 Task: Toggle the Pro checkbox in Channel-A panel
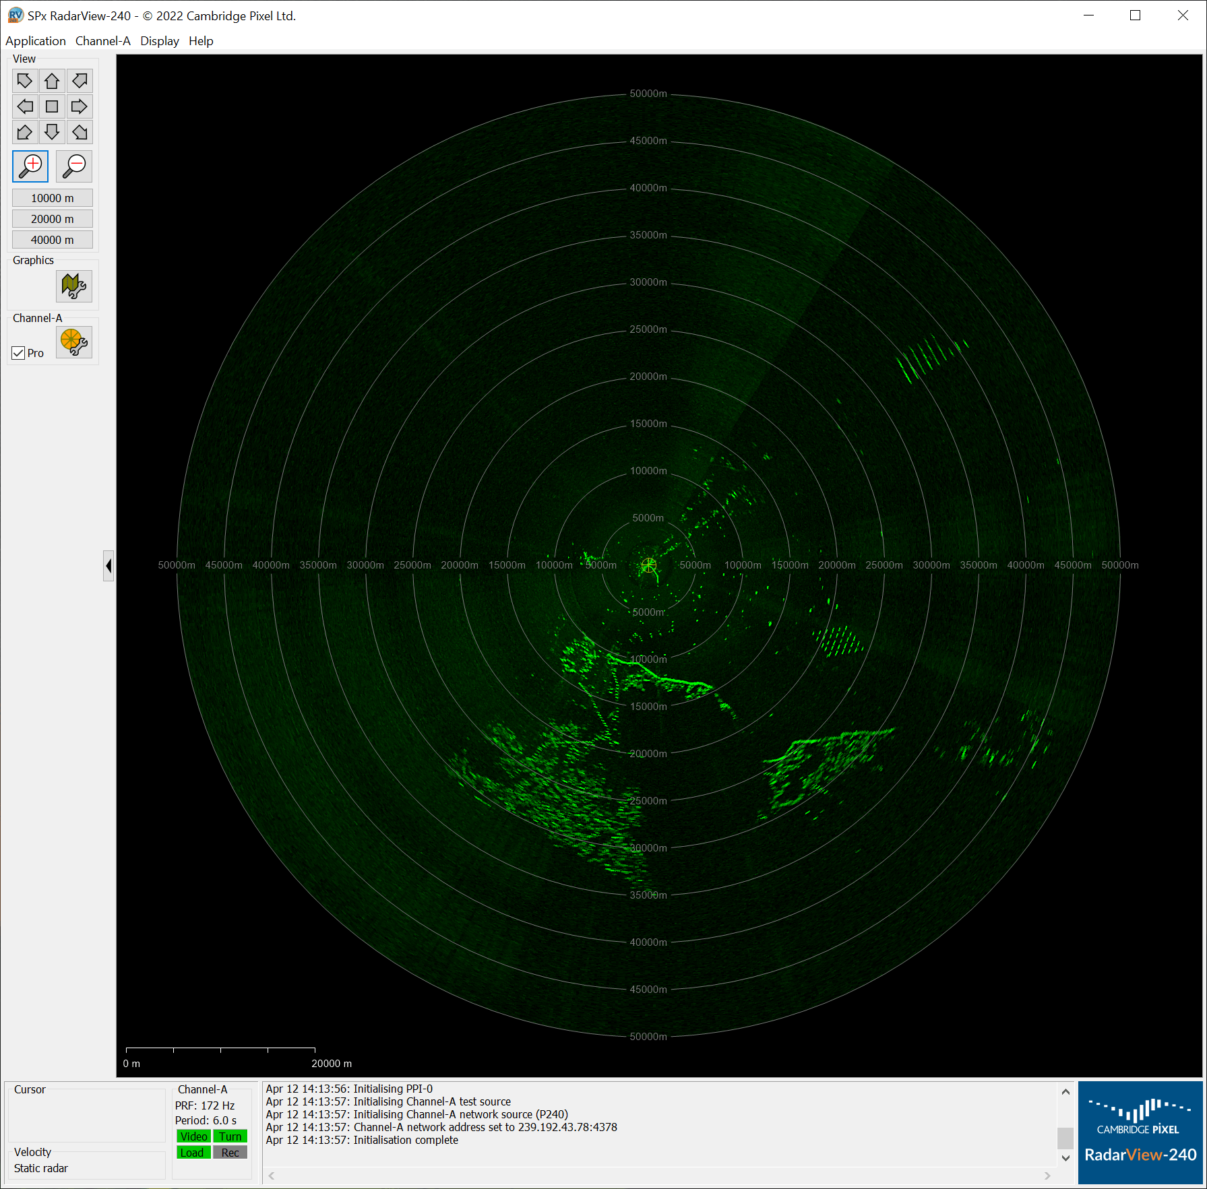[18, 352]
